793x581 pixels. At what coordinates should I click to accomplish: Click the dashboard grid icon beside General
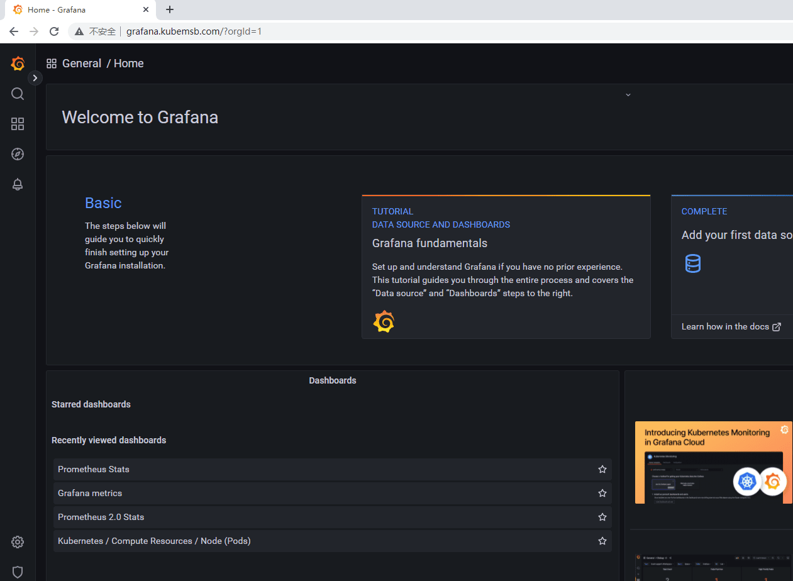pos(52,64)
